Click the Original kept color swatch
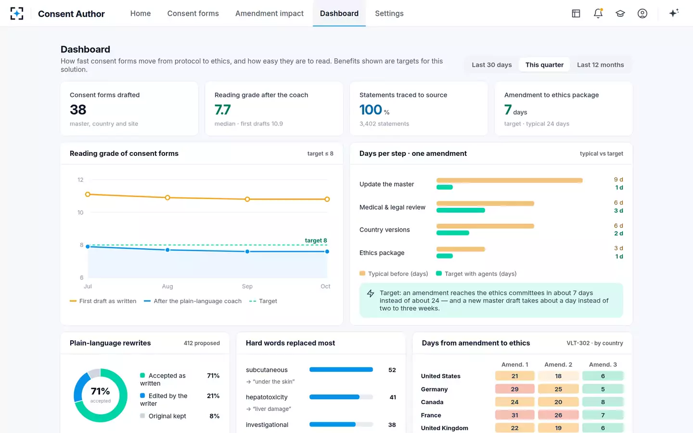 pyautogui.click(x=142, y=416)
